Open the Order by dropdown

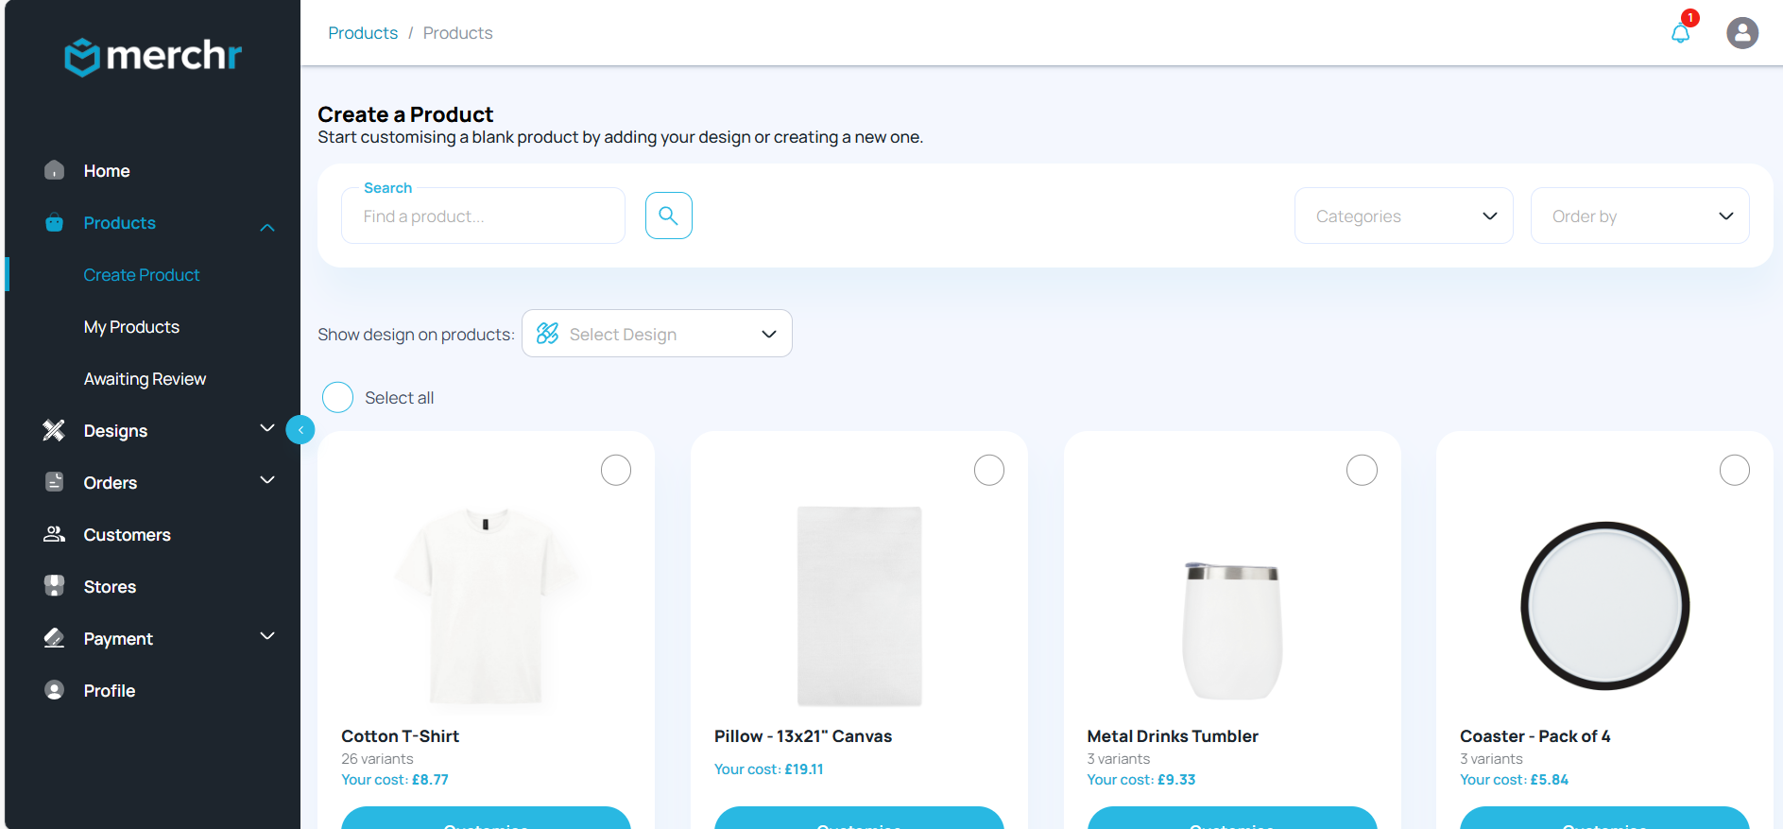1639,216
